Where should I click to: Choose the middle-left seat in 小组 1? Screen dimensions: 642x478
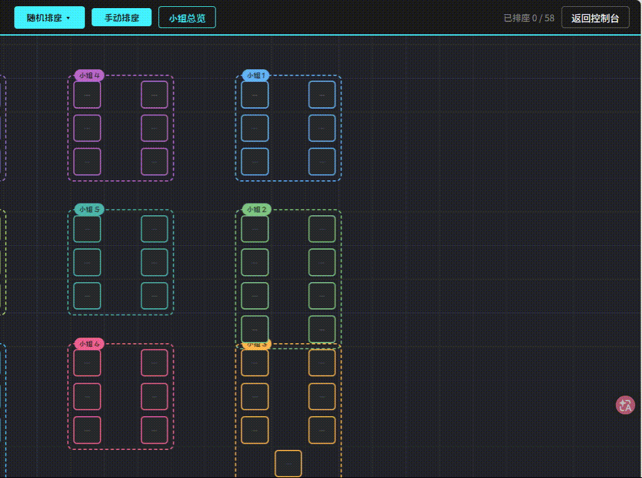[x=255, y=129]
